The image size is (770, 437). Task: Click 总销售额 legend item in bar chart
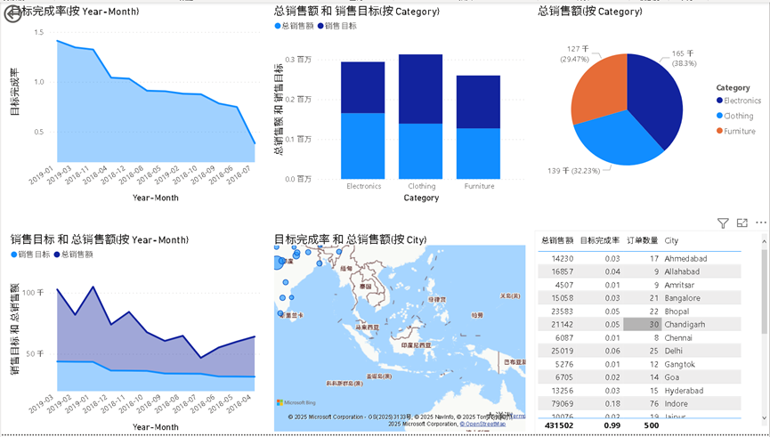294,26
